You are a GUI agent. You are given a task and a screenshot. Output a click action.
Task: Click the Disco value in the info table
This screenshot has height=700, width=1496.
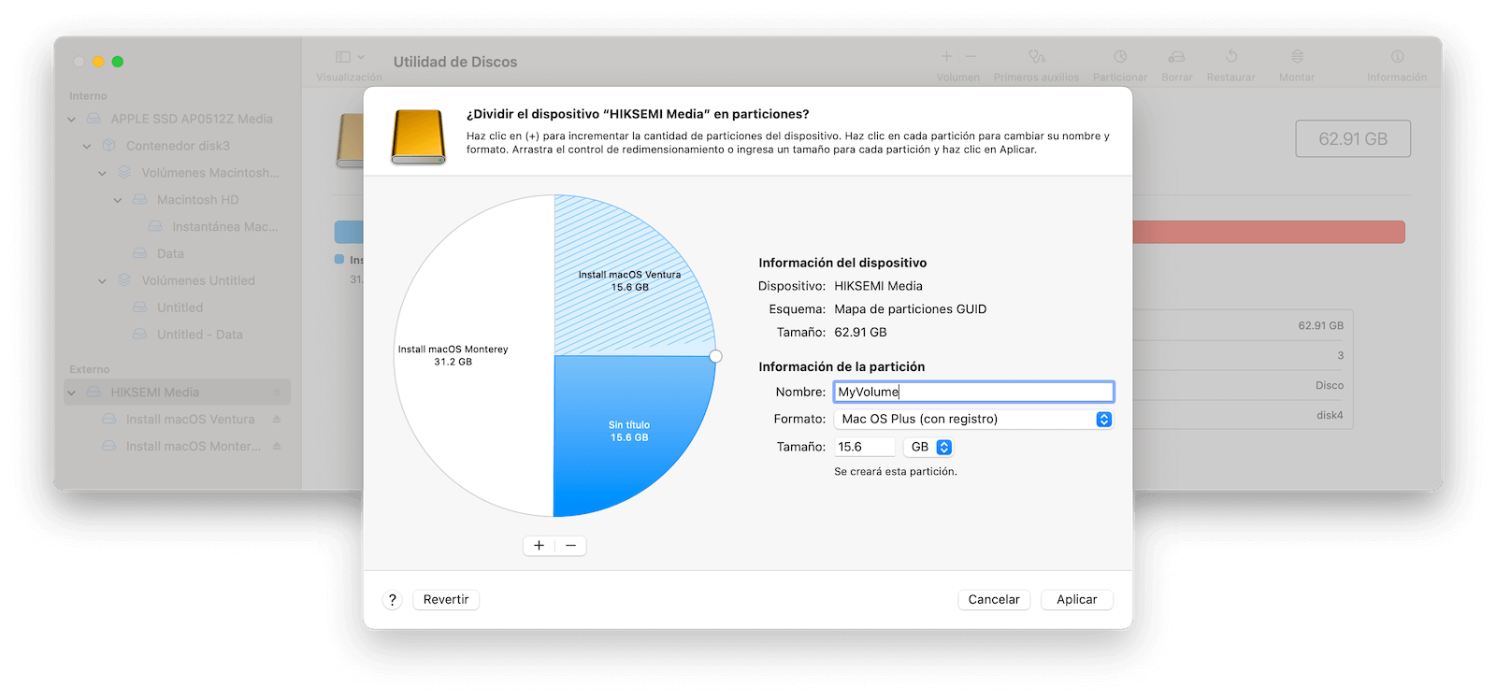click(x=1330, y=385)
